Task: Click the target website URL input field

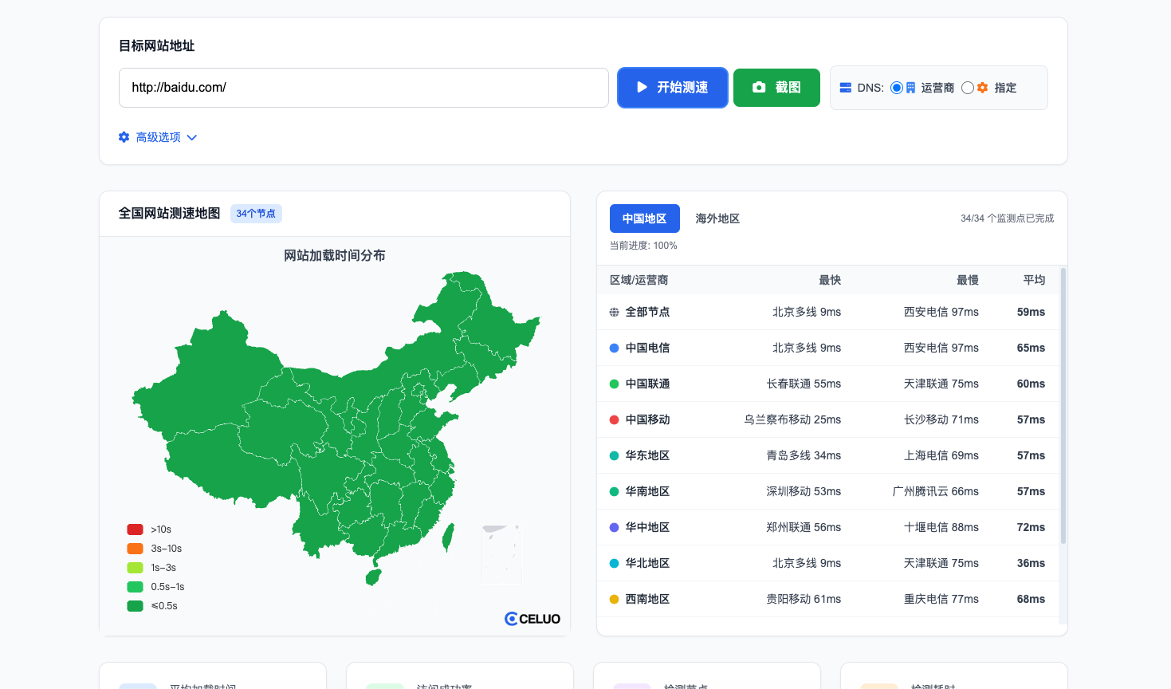Action: click(x=363, y=88)
